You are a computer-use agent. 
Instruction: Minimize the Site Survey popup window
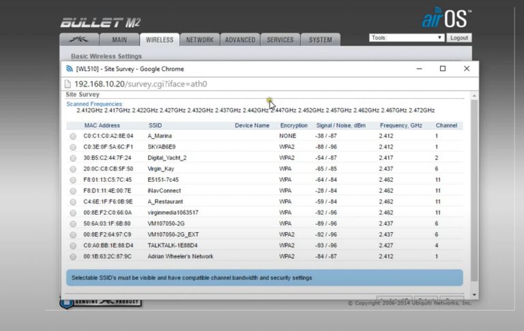[418, 69]
